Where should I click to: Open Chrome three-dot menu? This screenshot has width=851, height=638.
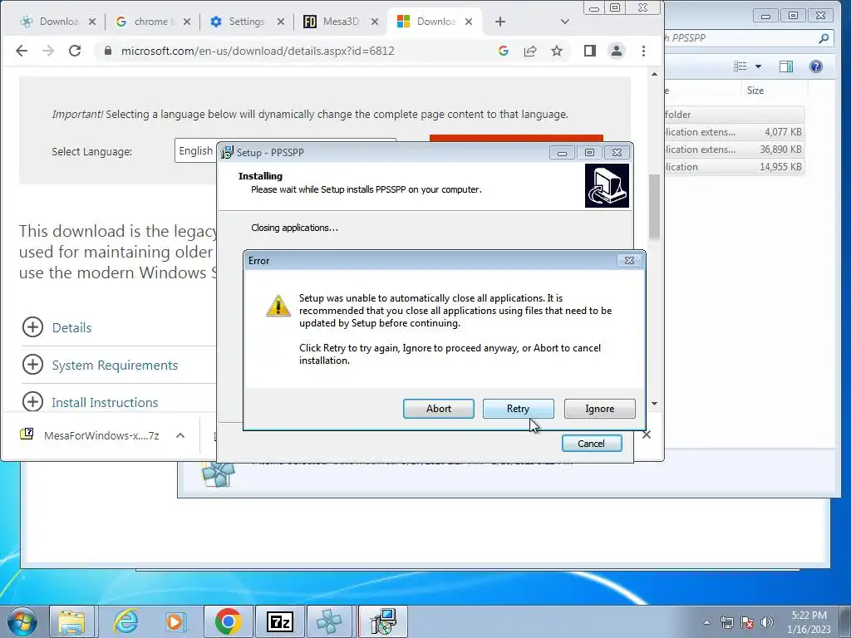pyautogui.click(x=644, y=51)
